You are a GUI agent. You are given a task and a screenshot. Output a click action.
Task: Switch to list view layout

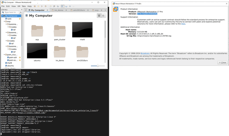coord(104,16)
